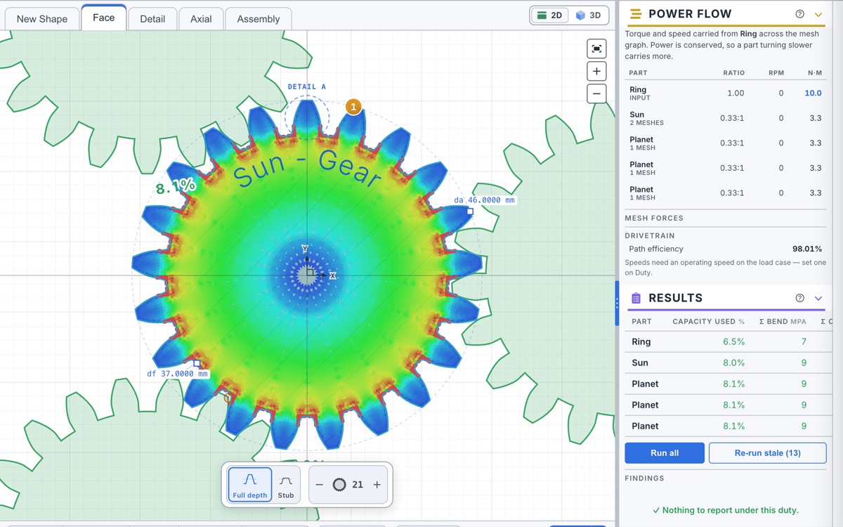Zoom out with the minus button
This screenshot has height=527, width=843.
tap(596, 93)
